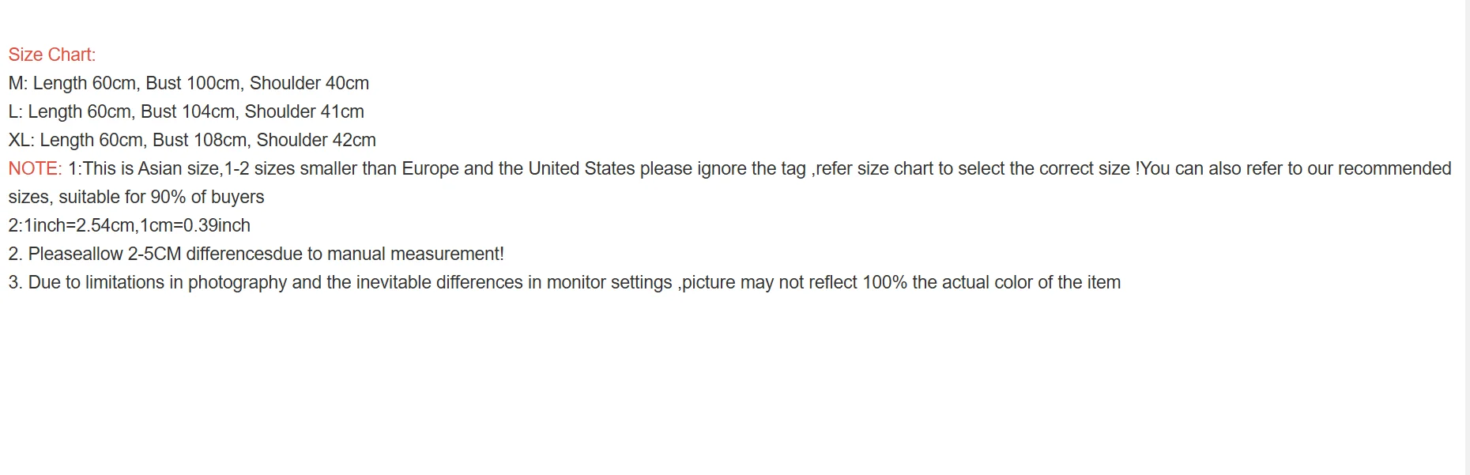Click the "1inch=2.54cm,1cm=0.39inch" conversion line

tap(129, 225)
